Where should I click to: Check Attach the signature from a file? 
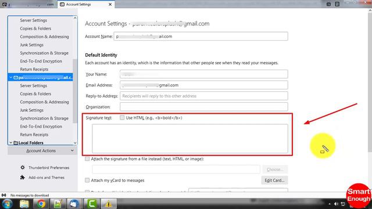[x=87, y=158]
